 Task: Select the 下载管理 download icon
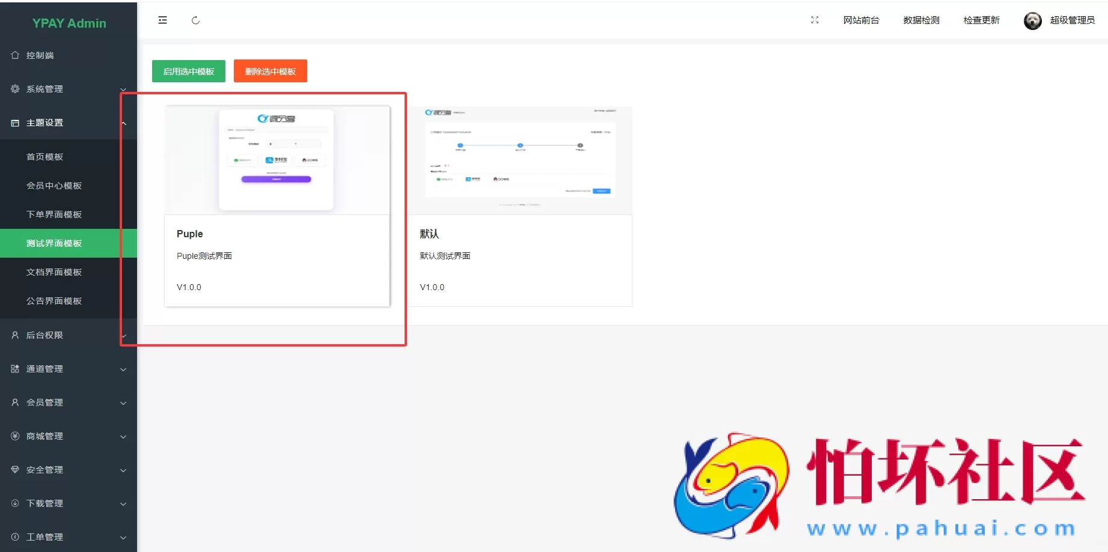[14, 503]
